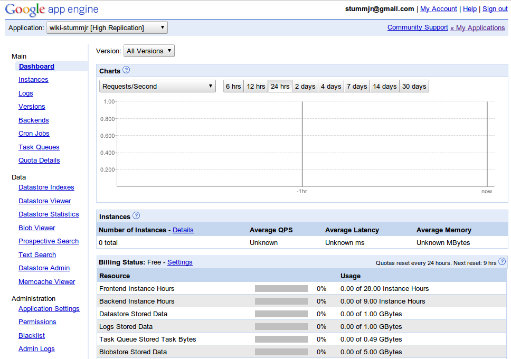
Task: Click the help icon beside Instances heading
Action: [136, 216]
